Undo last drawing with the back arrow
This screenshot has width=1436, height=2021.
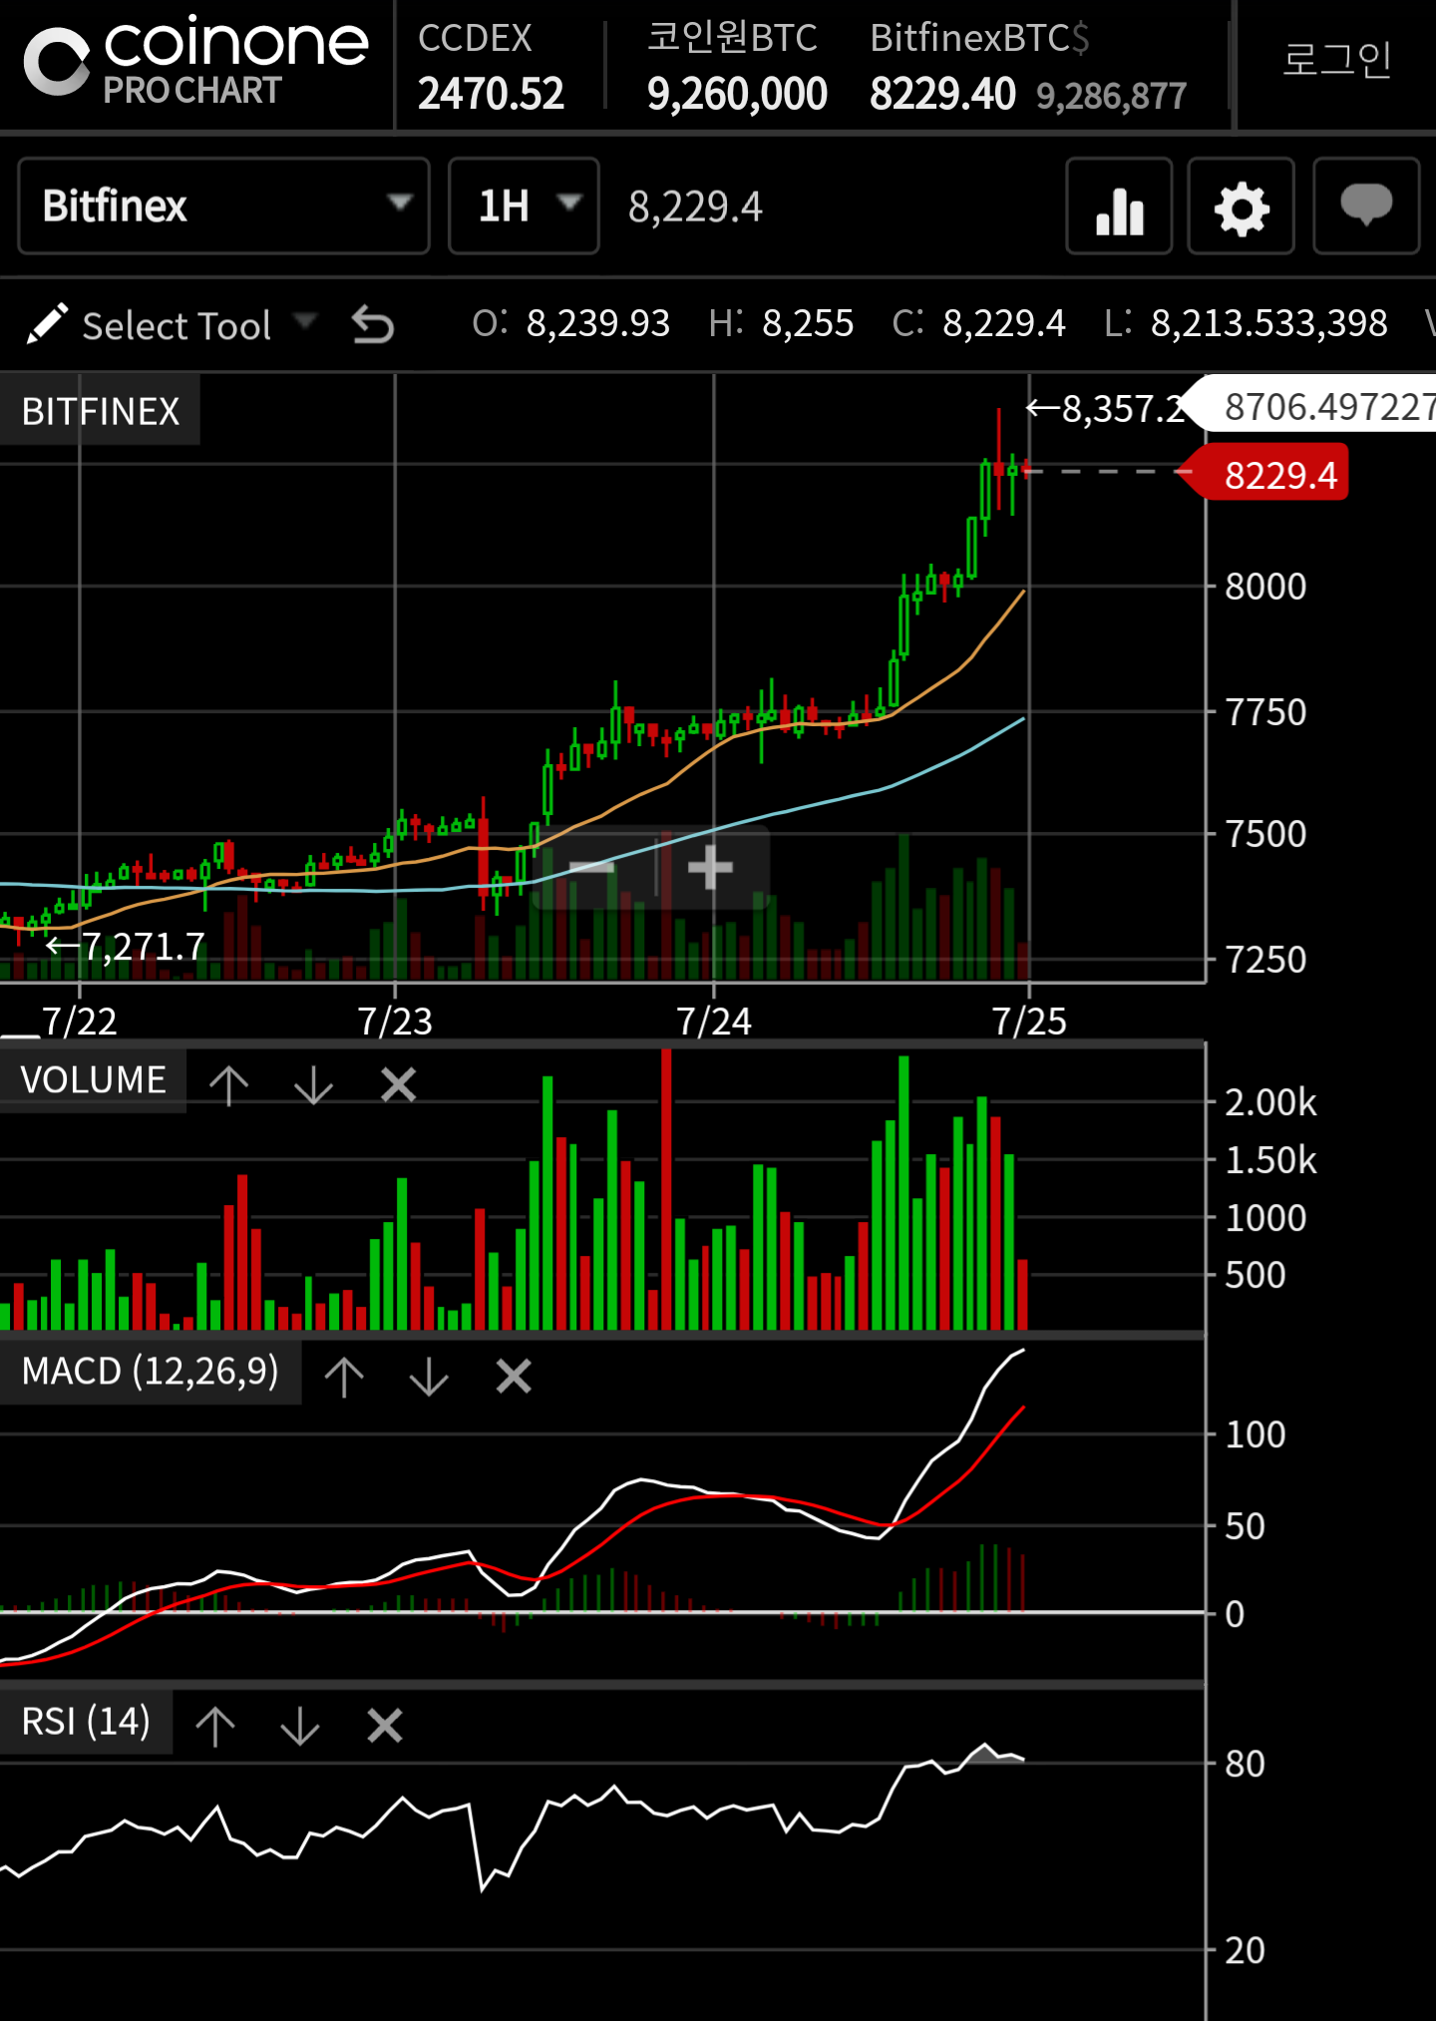[373, 325]
